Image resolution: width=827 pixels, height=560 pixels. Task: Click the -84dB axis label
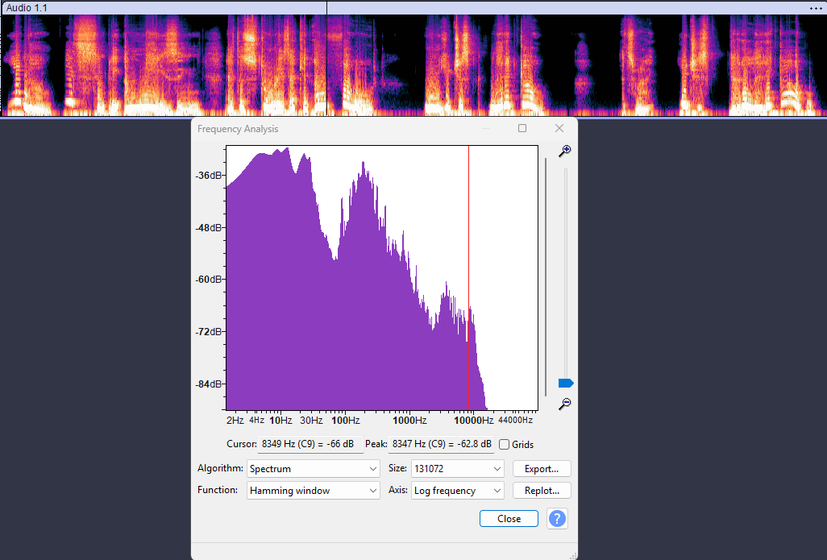[209, 384]
